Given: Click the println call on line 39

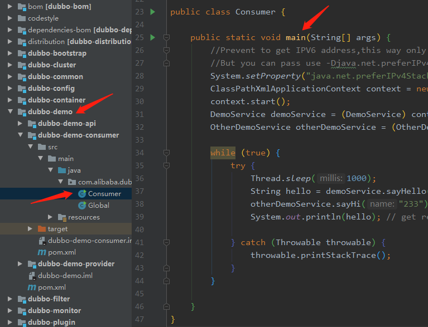Looking at the screenshot, I should 323,217.
